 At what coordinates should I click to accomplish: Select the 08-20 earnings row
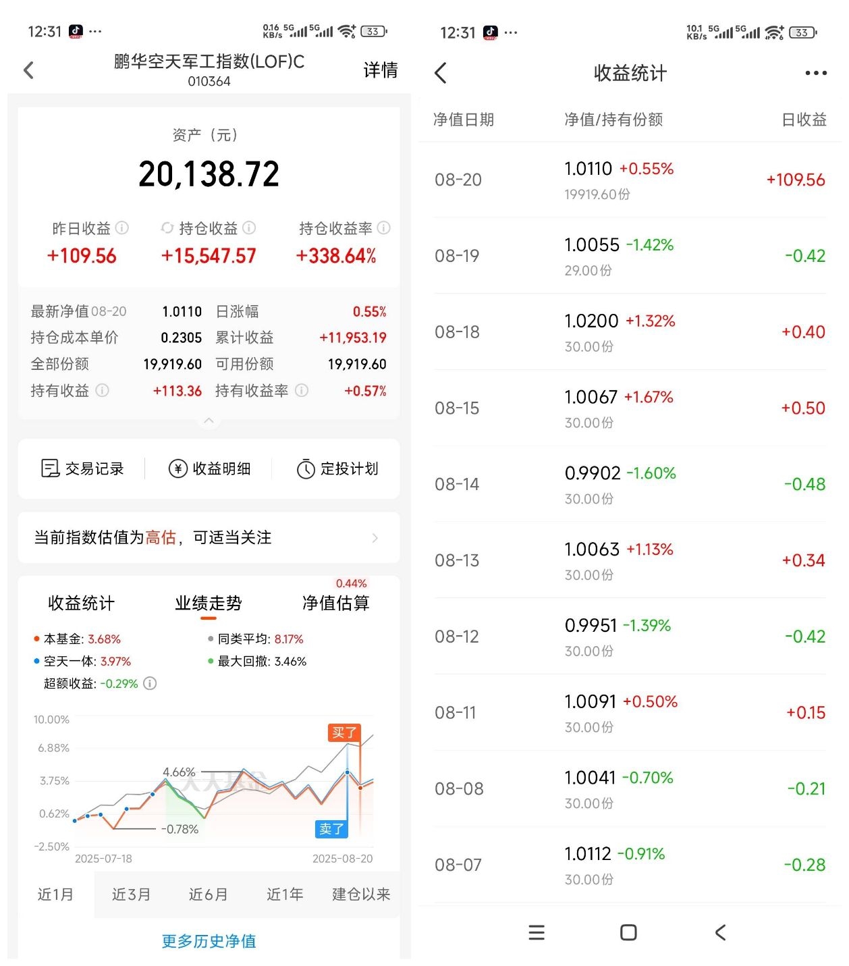630,180
